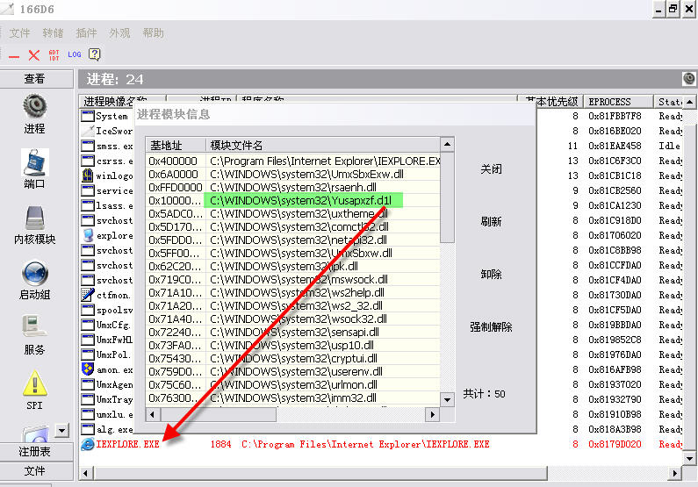
Task: Select the urlmon.dll module row
Action: [293, 384]
